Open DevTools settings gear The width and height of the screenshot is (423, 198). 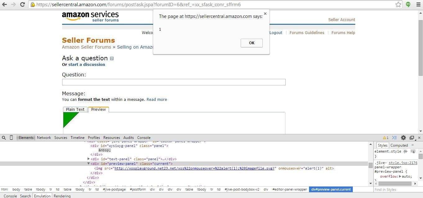click(x=403, y=138)
